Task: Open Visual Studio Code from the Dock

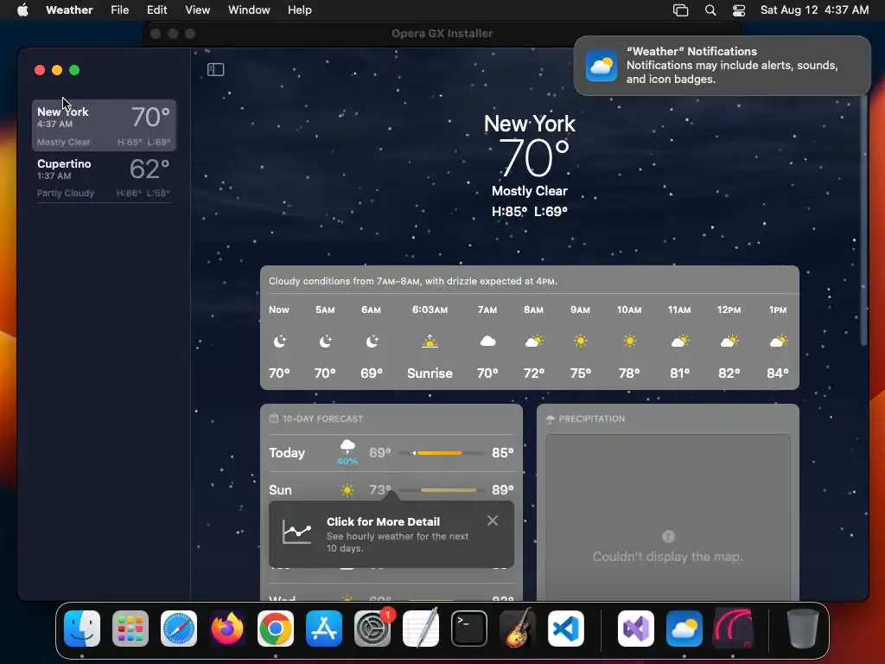Action: [x=565, y=629]
